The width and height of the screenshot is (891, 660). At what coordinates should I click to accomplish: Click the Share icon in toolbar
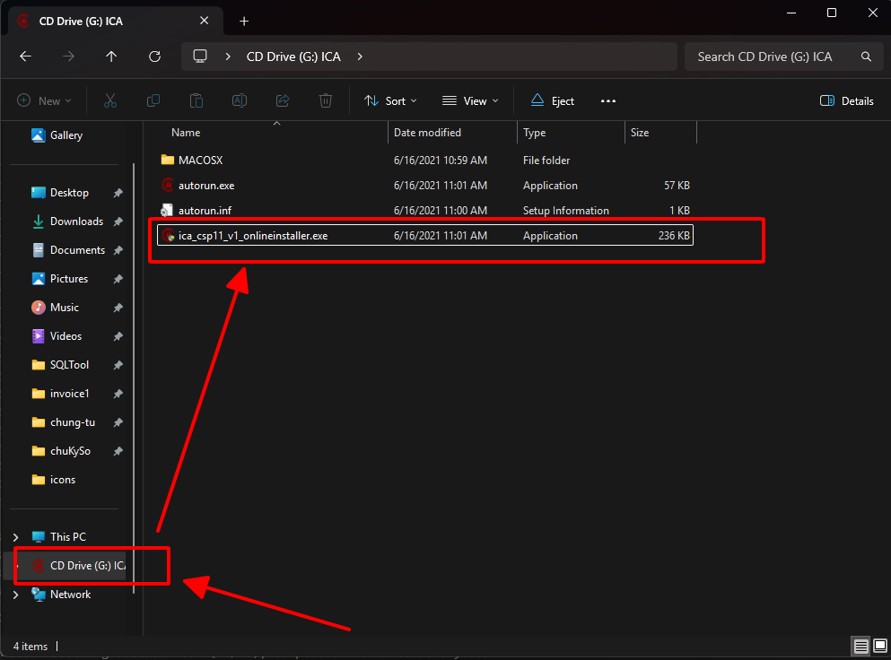coord(283,101)
